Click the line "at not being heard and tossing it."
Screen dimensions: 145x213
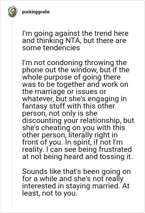click(77, 157)
